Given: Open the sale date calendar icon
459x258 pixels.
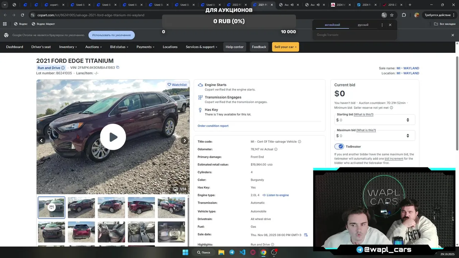Looking at the screenshot, I should [x=306, y=235].
